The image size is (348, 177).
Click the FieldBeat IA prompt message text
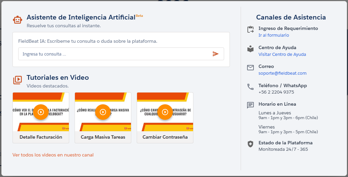tap(88, 41)
